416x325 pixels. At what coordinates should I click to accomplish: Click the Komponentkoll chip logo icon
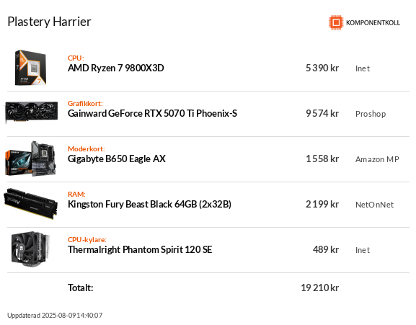(x=336, y=22)
